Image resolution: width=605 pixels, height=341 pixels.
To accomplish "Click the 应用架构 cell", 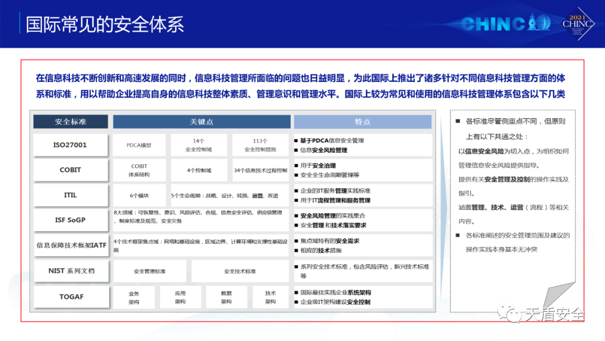I will [x=180, y=297].
